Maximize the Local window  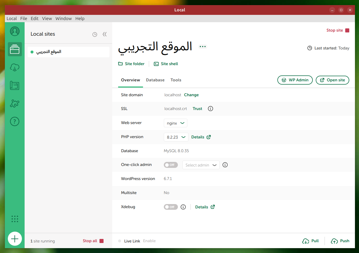click(x=341, y=10)
